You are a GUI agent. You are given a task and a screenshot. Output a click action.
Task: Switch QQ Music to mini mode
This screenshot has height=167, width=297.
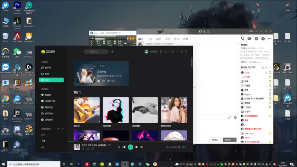pyautogui.click(x=173, y=52)
